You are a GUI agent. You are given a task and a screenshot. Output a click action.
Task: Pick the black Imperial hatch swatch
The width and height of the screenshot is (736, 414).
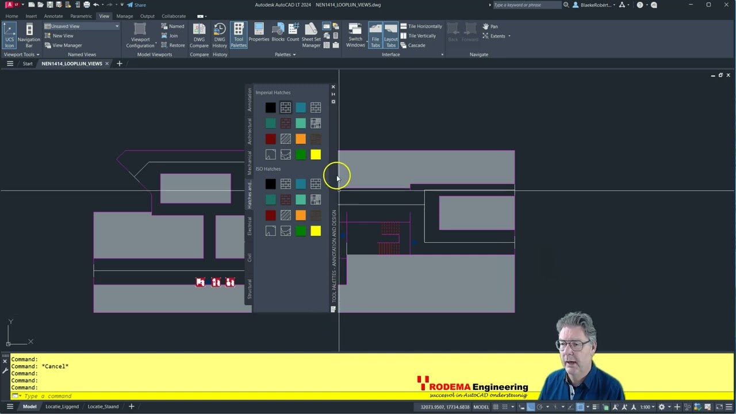click(x=270, y=108)
